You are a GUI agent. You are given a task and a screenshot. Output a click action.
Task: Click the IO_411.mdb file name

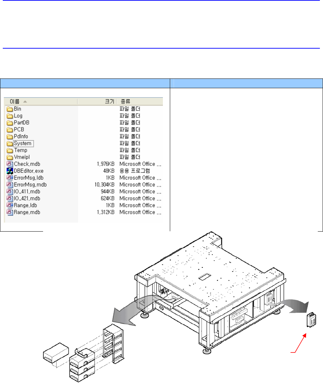click(x=27, y=192)
